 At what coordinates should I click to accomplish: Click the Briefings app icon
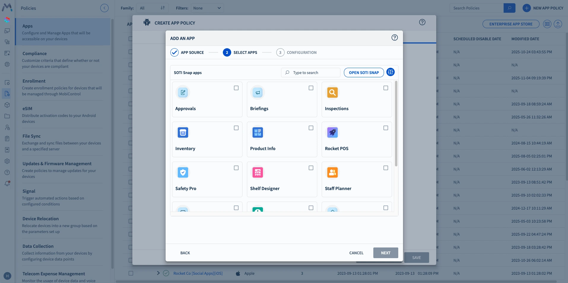coord(257,92)
